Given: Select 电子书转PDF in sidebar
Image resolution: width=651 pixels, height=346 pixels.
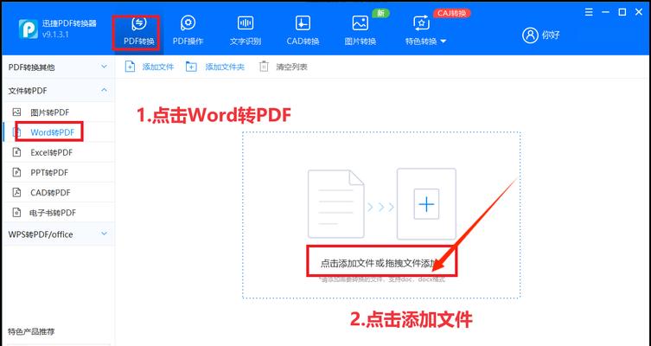Looking at the screenshot, I should 58,213.
